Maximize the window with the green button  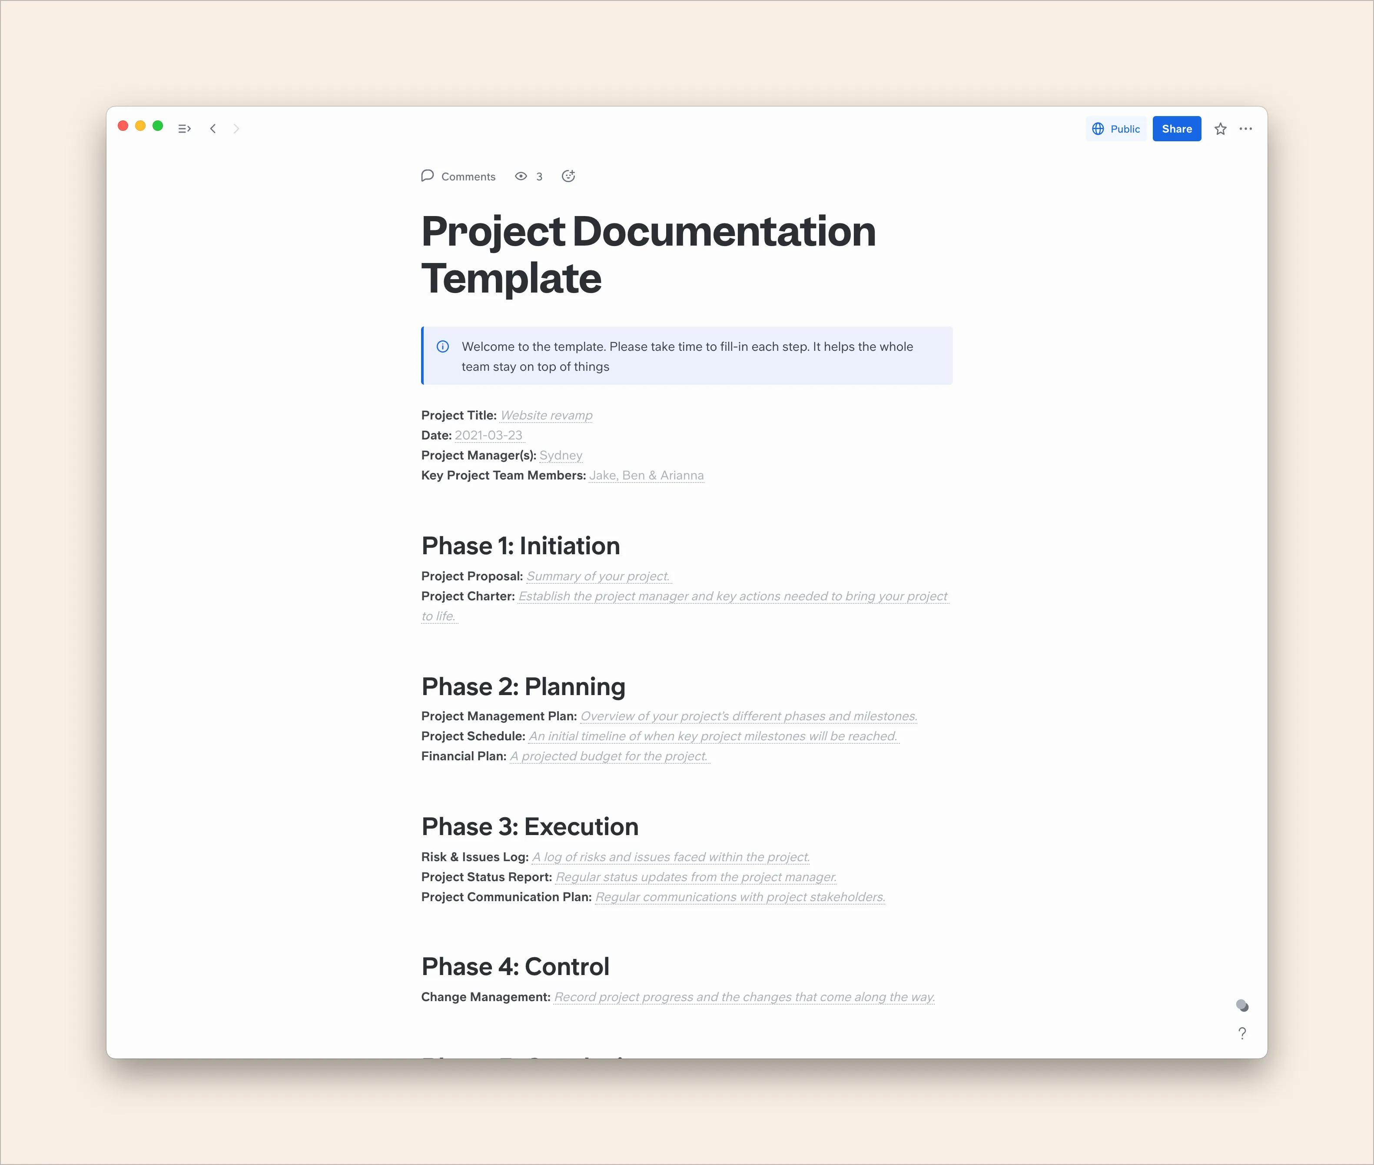[x=158, y=126]
